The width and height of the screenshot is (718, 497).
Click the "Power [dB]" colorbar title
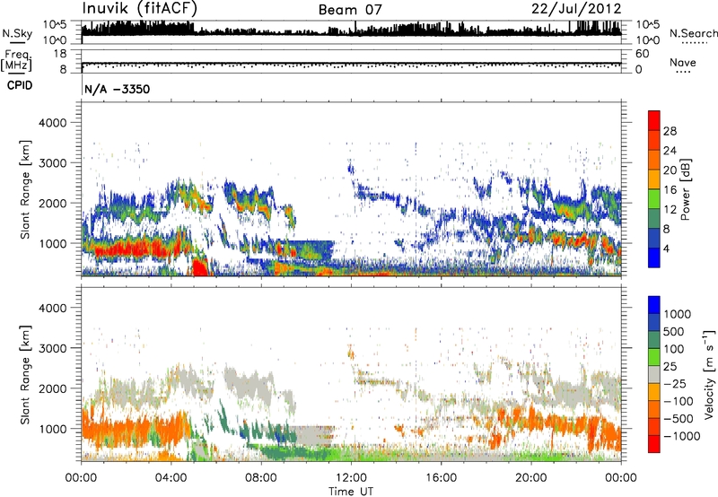[x=686, y=189]
